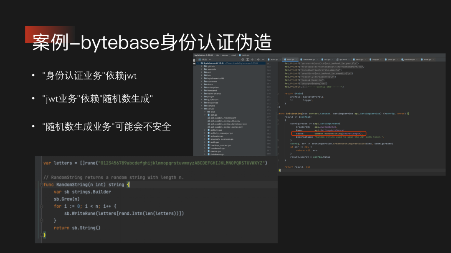Image resolution: width=451 pixels, height=253 pixels.
Task: Close the auth.go editor tab
Action: (280, 60)
